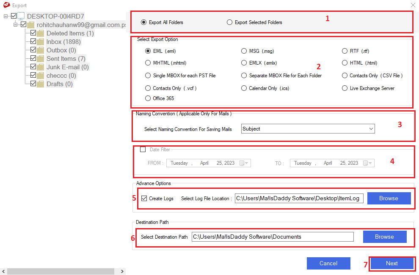Select Live Exchange Server option
This screenshot has height=275, width=419.
(345, 88)
